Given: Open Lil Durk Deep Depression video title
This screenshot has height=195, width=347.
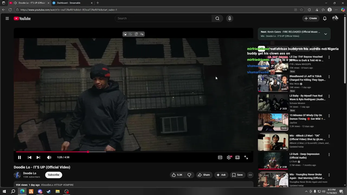Looking at the screenshot, I should pos(304,156).
